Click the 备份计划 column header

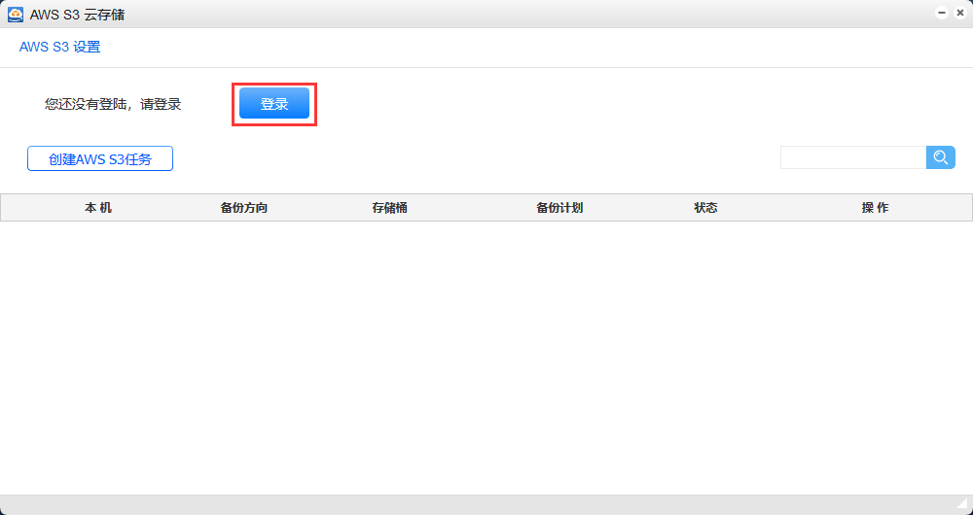tap(559, 208)
